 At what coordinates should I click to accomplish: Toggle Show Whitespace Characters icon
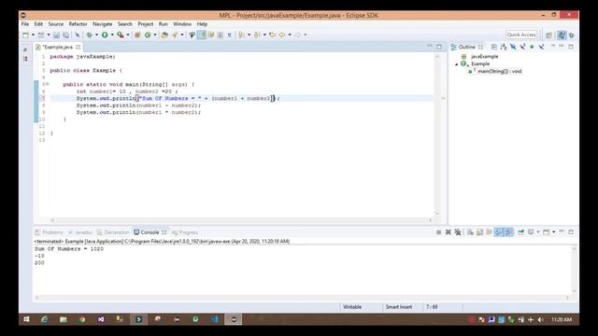tap(230, 35)
